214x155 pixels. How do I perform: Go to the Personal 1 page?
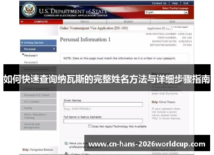tap(31, 56)
